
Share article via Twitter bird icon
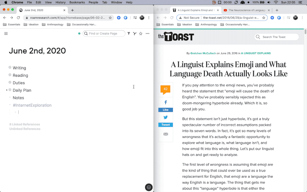tap(166, 117)
